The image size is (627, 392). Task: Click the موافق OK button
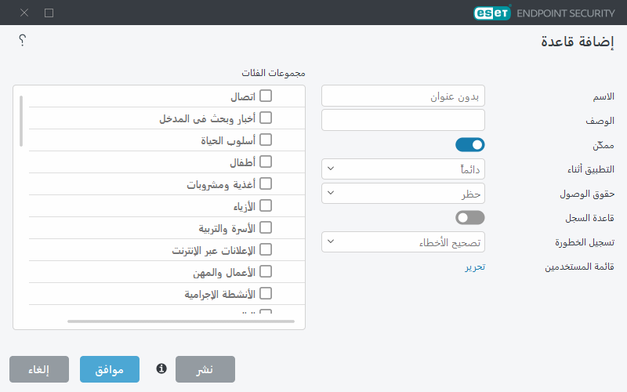[x=110, y=369]
